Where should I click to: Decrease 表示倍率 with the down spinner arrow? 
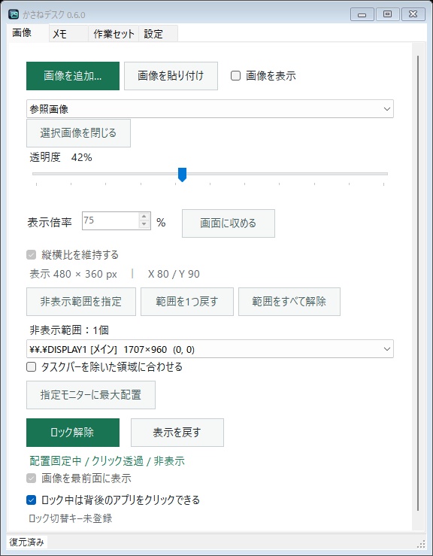pos(144,224)
